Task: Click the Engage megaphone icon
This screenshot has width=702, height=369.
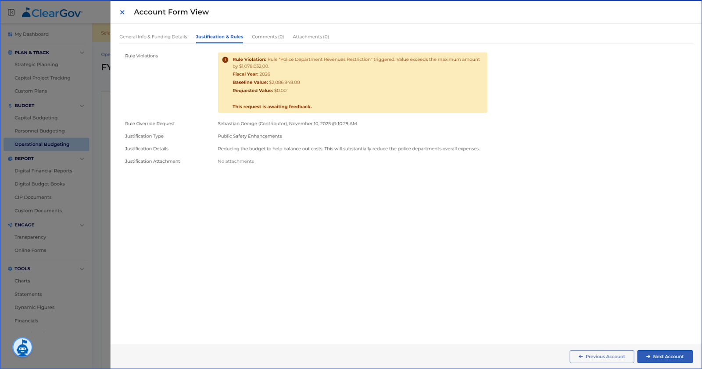Action: (x=10, y=225)
